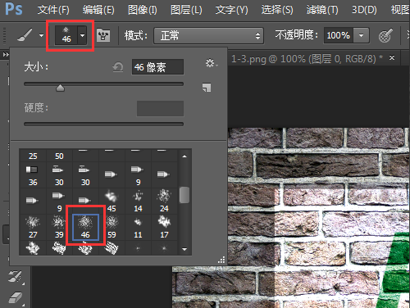Expand the tool preset arrow beside brush icon
The height and width of the screenshot is (308, 410).
(41, 35)
